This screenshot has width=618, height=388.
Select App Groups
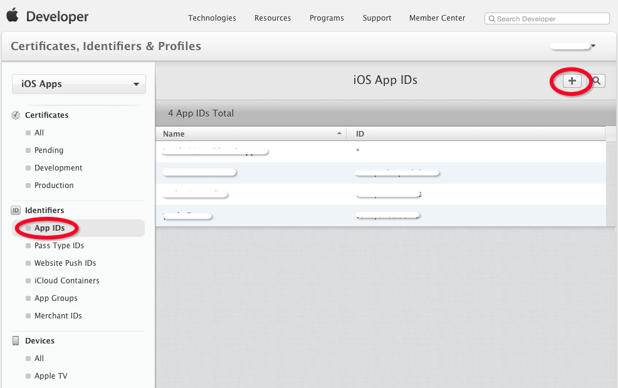coord(56,298)
